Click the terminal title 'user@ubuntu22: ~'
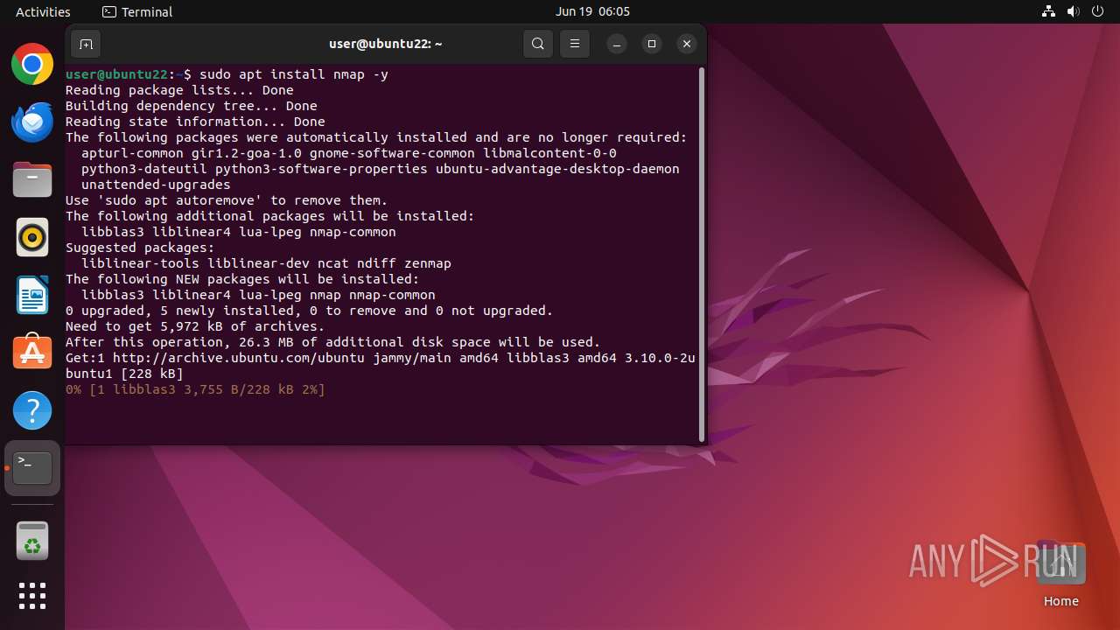Screen dimensions: 1120x630 click(x=386, y=44)
